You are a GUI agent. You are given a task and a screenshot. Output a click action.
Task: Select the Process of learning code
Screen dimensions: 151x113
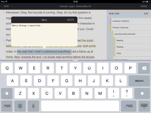coord(131,28)
